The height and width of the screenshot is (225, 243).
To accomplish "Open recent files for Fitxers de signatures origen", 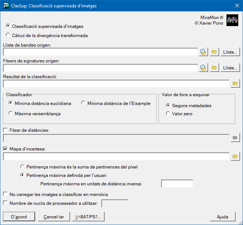I will (203, 68).
